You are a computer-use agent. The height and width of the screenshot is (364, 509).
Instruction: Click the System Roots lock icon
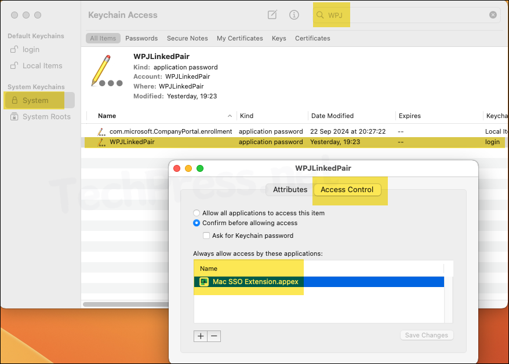(14, 116)
